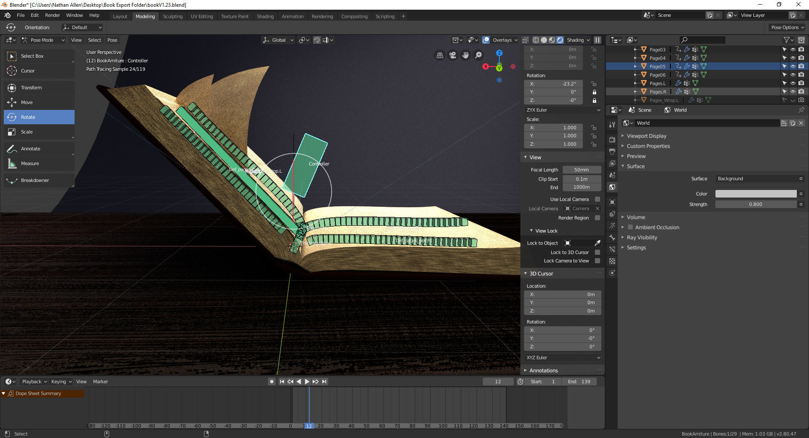The height and width of the screenshot is (438, 809).
Task: Jump to the last frame
Action: pos(324,382)
